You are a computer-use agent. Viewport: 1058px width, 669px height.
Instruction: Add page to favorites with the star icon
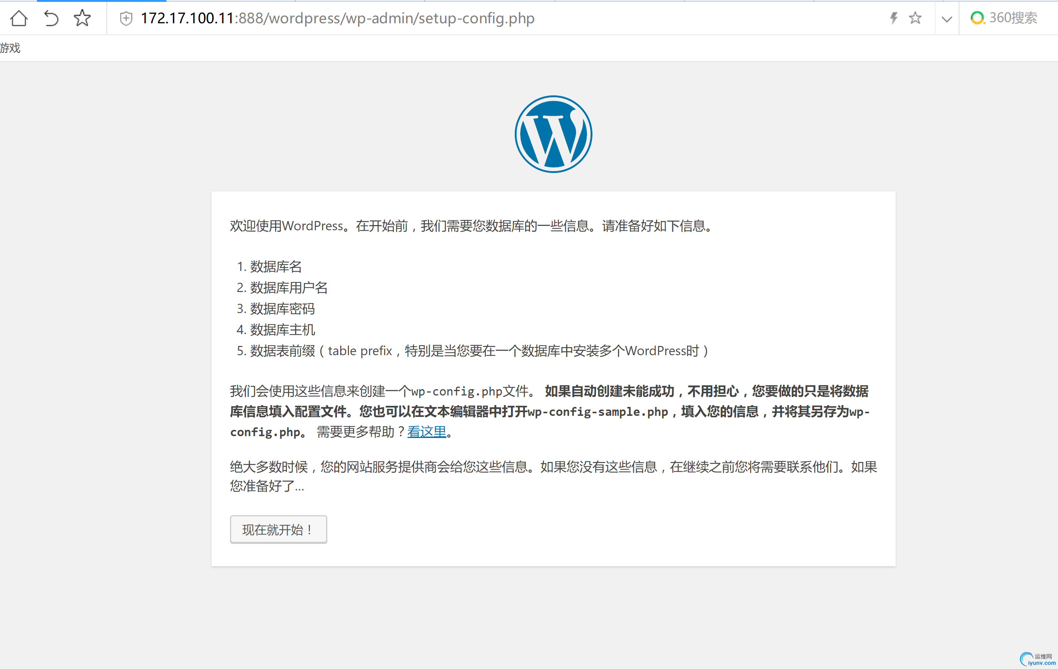tap(915, 18)
